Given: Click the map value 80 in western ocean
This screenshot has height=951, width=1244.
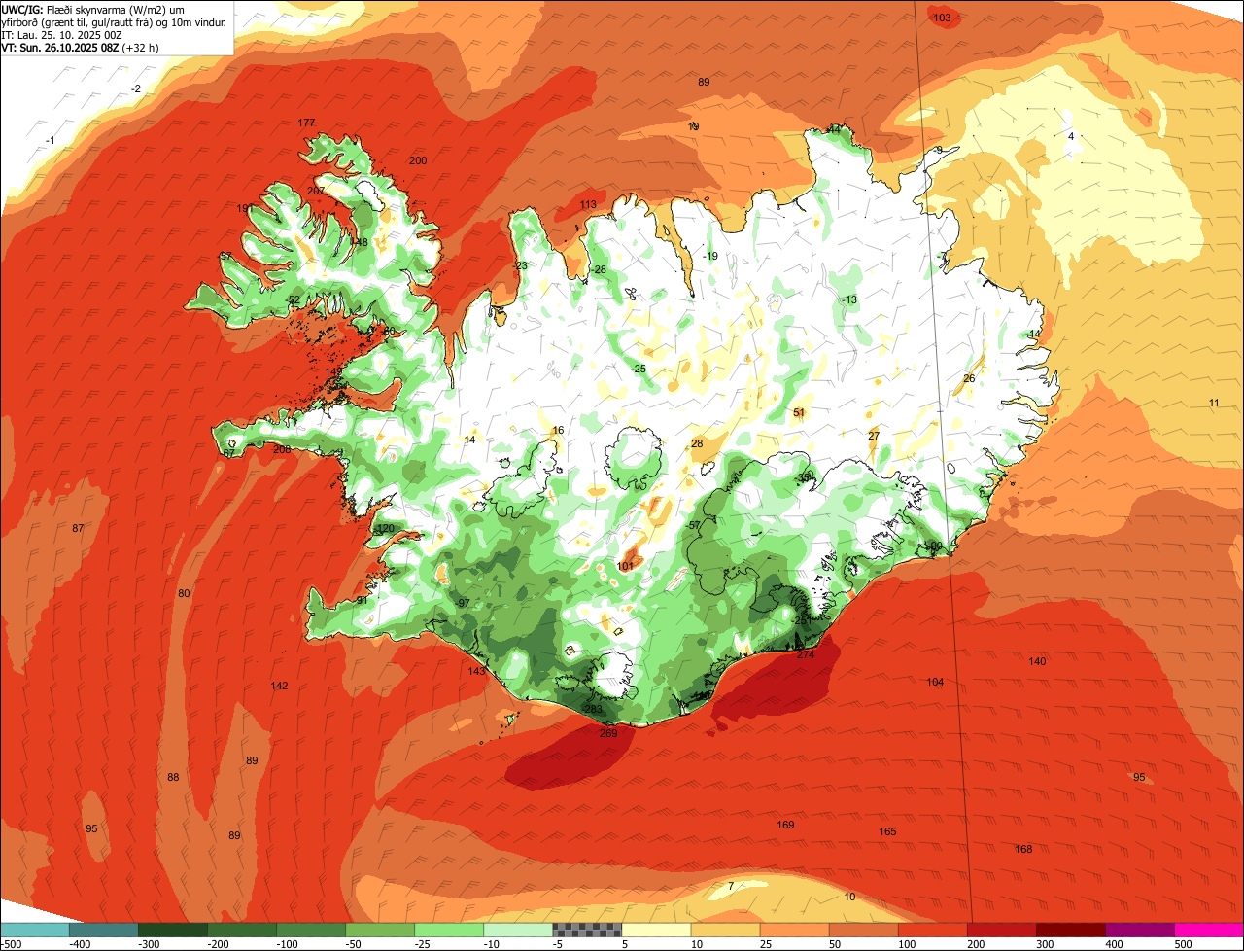Looking at the screenshot, I should click(184, 593).
